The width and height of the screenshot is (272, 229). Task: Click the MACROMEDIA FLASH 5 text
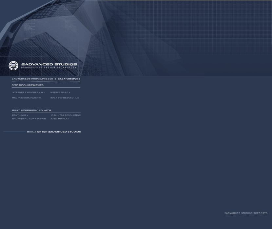(26, 98)
